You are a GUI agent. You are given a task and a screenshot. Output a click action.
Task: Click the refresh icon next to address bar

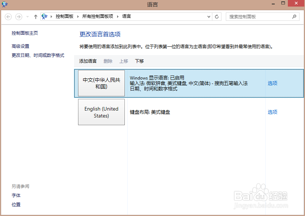[x=216, y=16]
